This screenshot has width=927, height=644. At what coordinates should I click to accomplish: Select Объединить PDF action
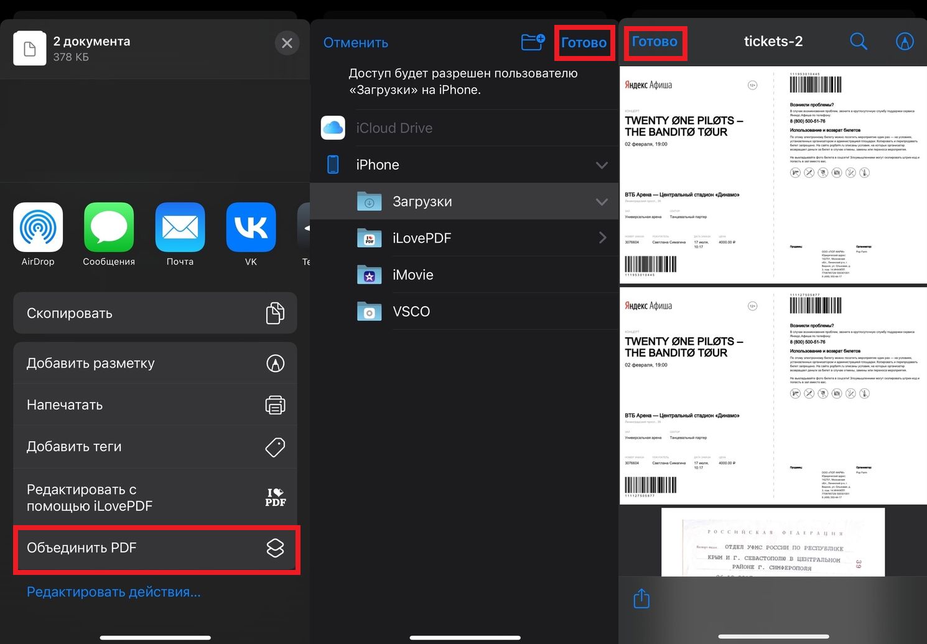(155, 548)
